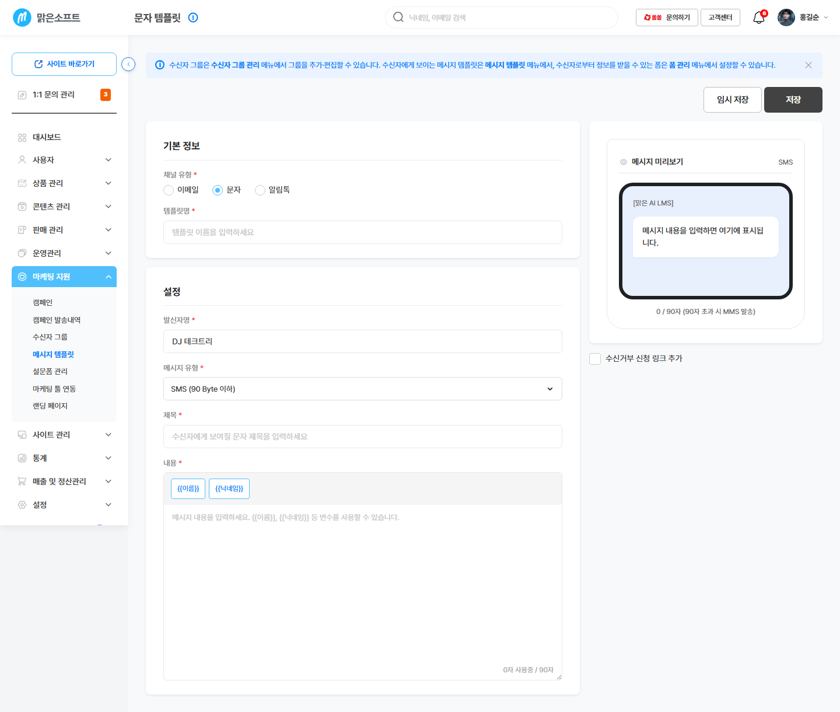Click the search magnifier icon
The image size is (840, 712).
point(398,17)
